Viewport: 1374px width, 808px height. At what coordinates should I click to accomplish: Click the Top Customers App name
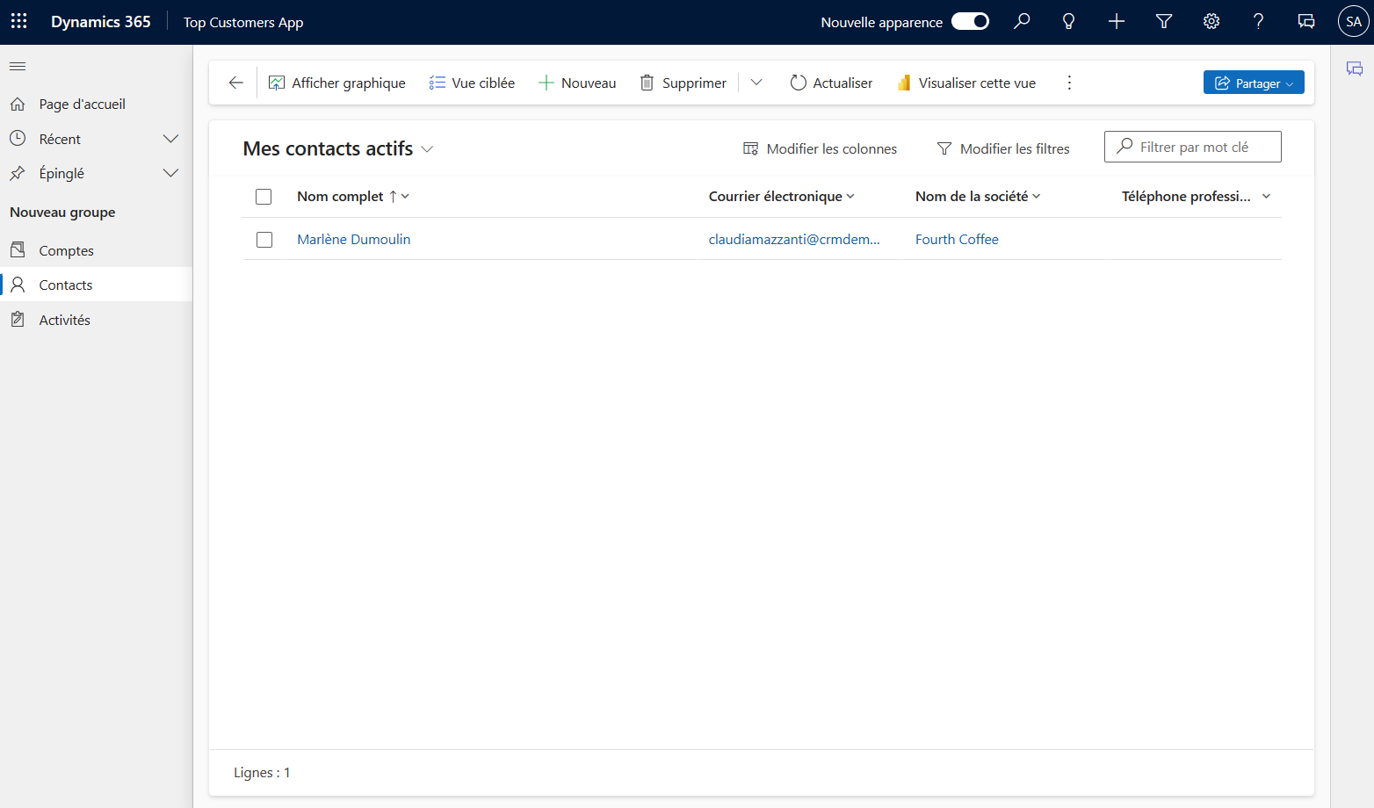point(243,22)
